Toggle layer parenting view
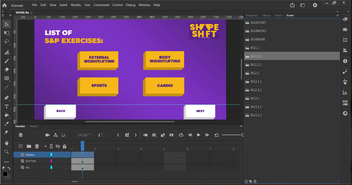 tap(55, 135)
